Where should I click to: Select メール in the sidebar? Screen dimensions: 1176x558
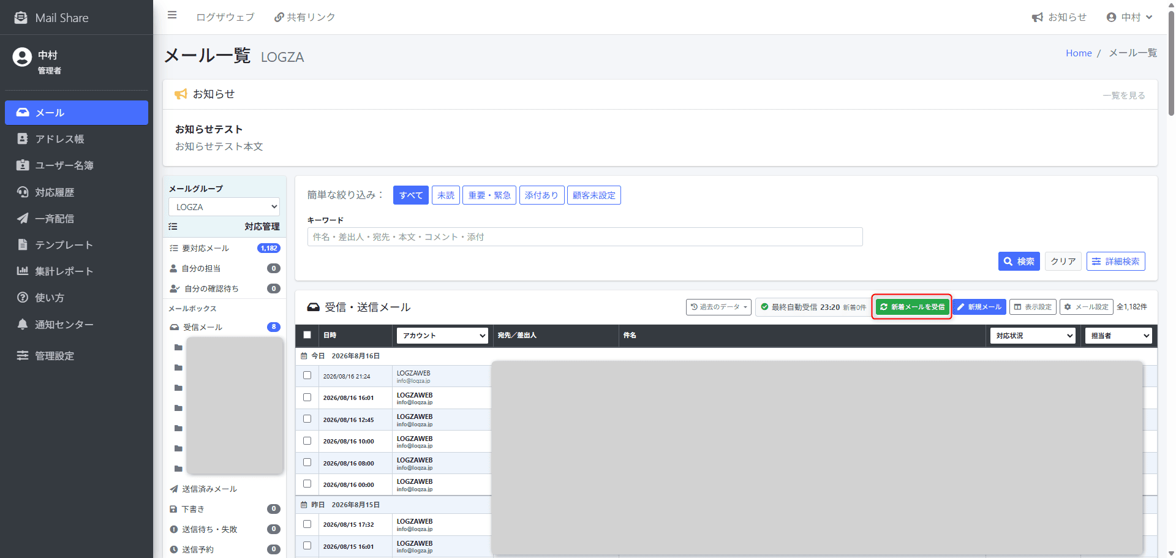77,113
